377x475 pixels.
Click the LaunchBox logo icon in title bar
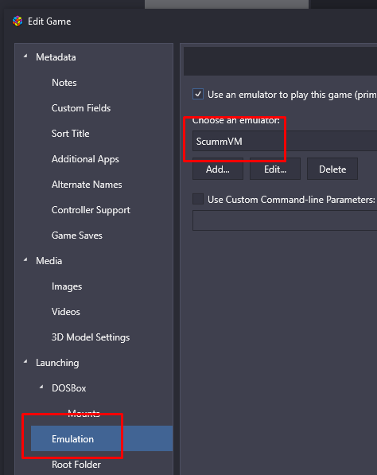17,21
